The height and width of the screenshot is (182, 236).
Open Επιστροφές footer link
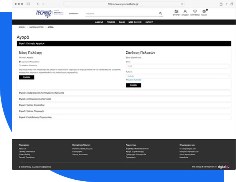pyautogui.click(x=77, y=151)
